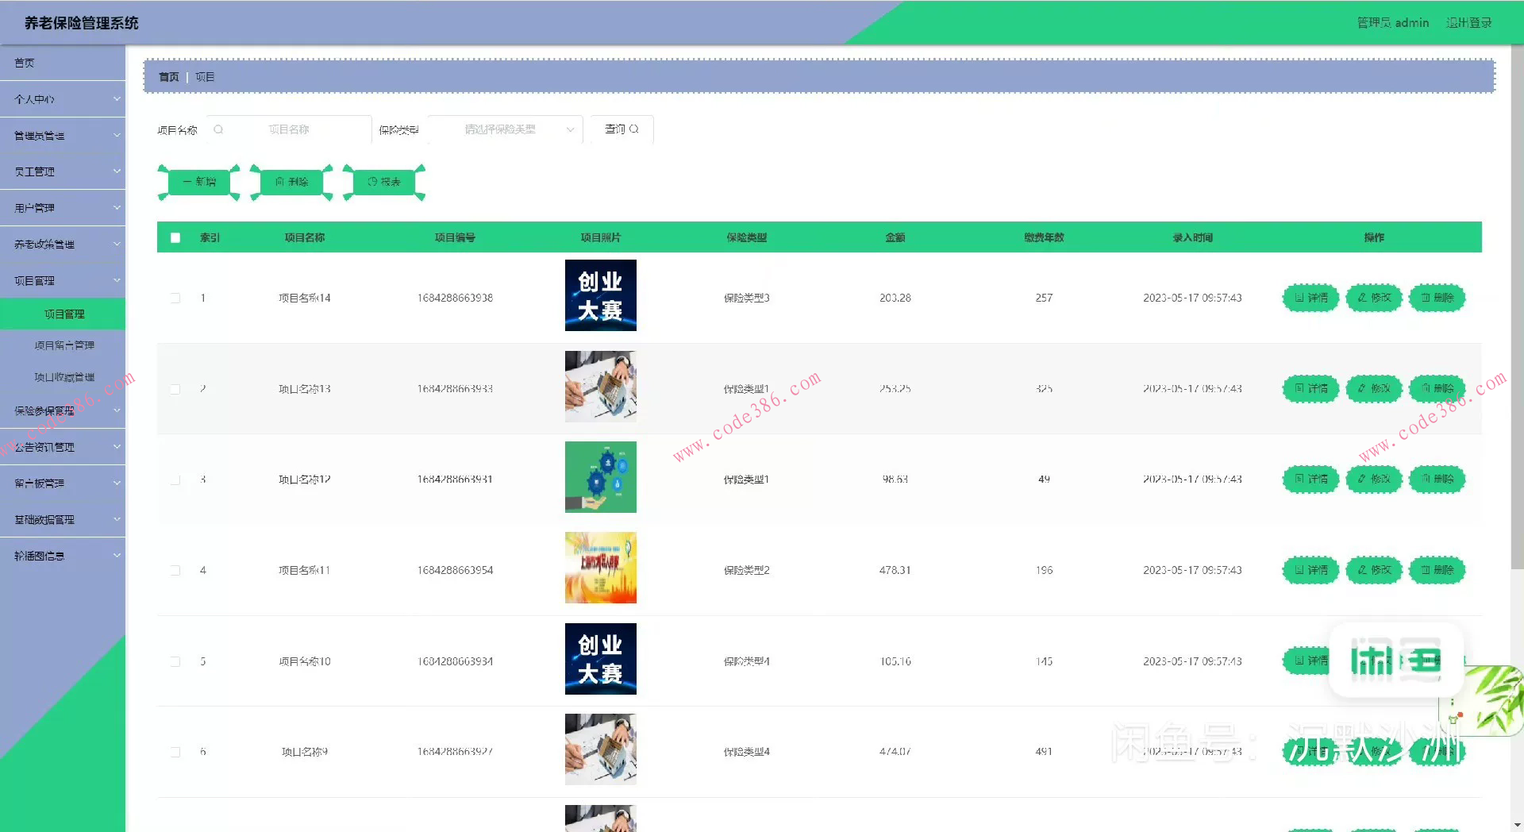Expand the 管理员管理 sidebar menu
The height and width of the screenshot is (832, 1524).
click(x=63, y=136)
